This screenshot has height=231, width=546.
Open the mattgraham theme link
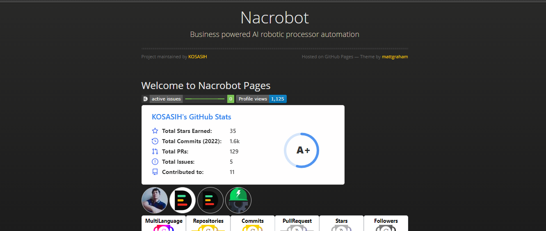395,57
